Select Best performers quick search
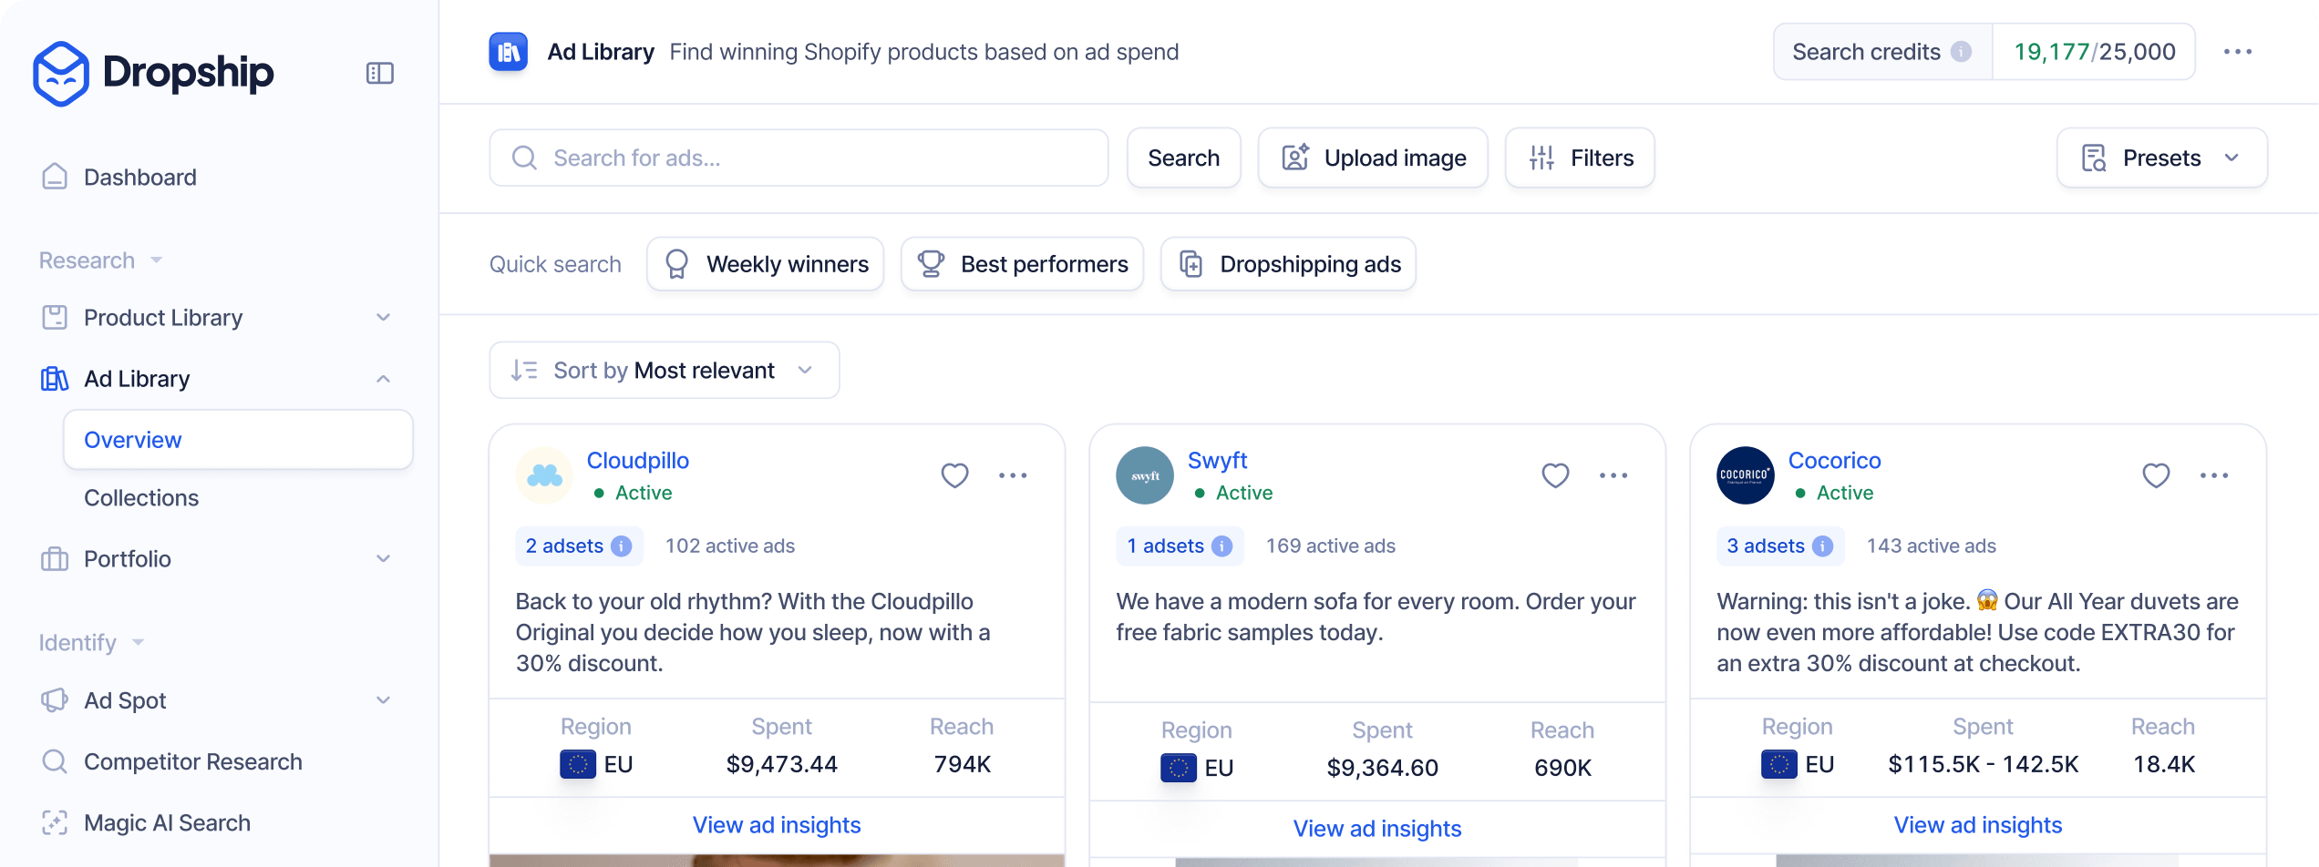Image resolution: width=2319 pixels, height=867 pixels. (1022, 264)
